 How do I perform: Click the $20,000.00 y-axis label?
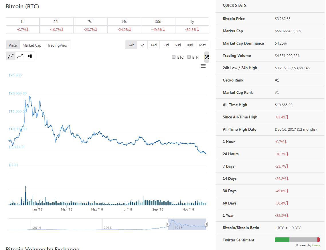(18, 93)
